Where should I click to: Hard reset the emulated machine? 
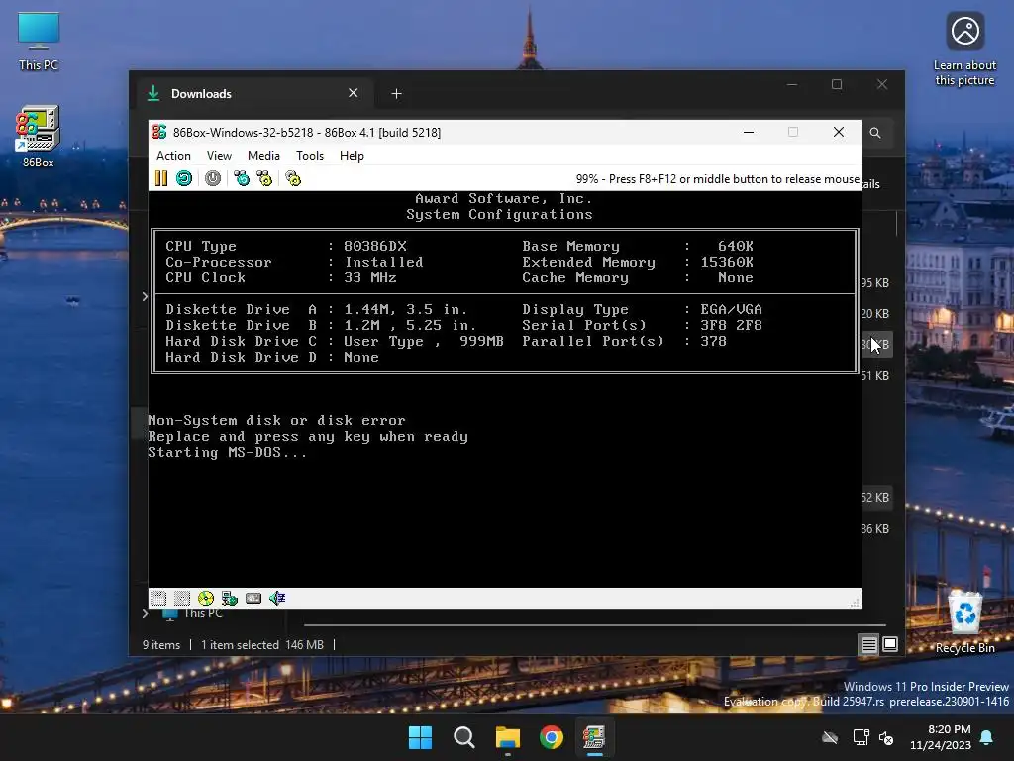(x=184, y=178)
